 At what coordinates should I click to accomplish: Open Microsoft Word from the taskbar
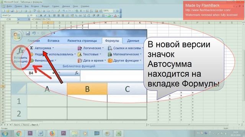[41, 134]
